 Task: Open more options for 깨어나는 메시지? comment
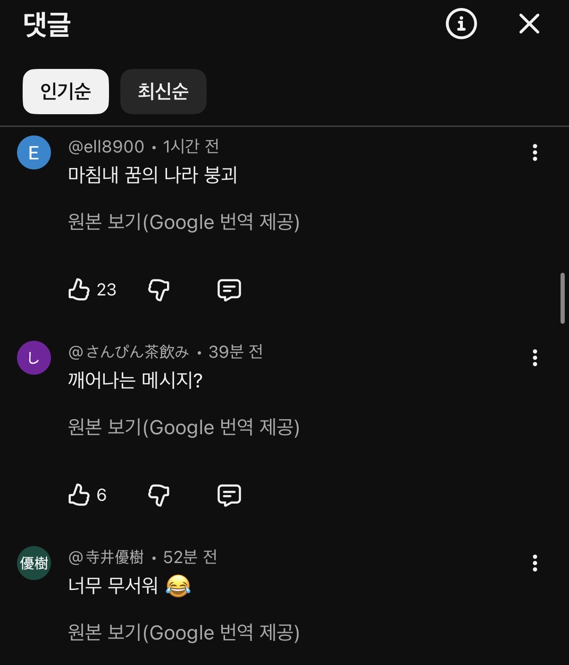(535, 358)
